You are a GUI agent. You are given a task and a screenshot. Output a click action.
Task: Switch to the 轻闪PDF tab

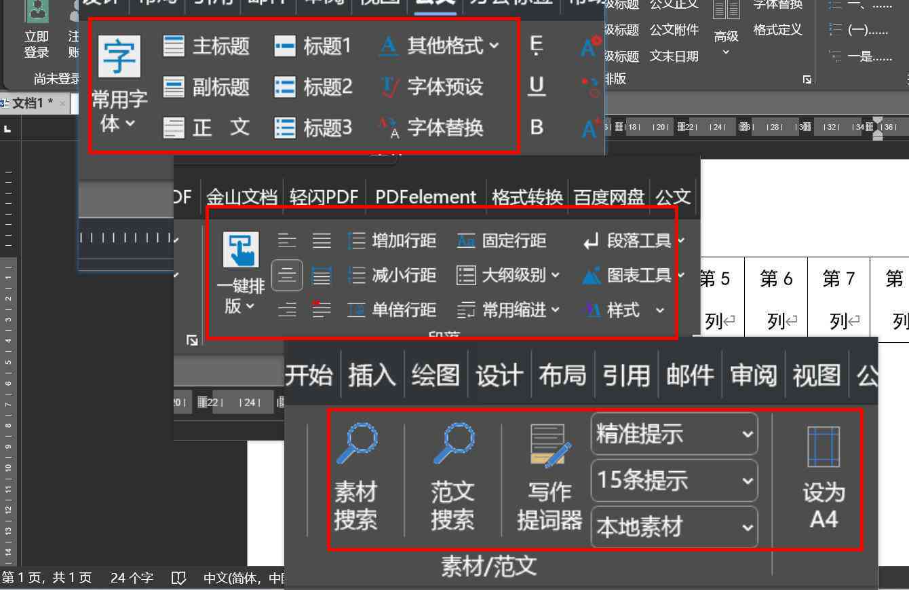pyautogui.click(x=324, y=197)
